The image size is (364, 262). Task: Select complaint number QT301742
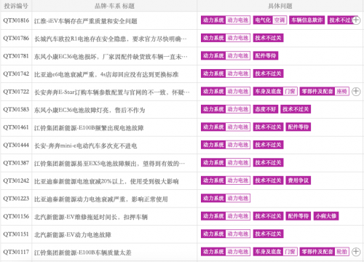(x=16, y=74)
